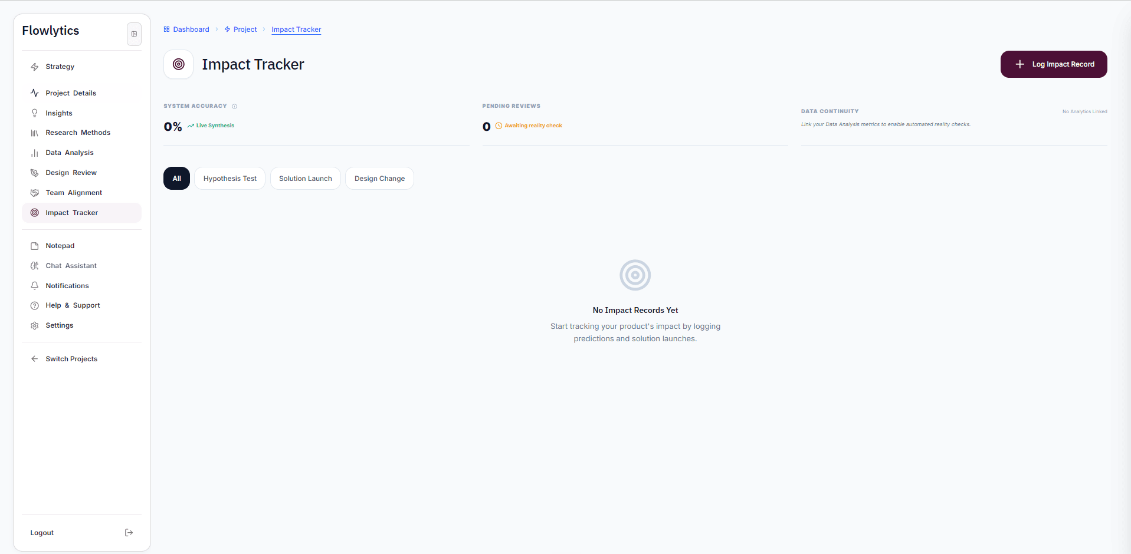
Task: Click the Insights lightbulb icon
Action: [x=35, y=113]
